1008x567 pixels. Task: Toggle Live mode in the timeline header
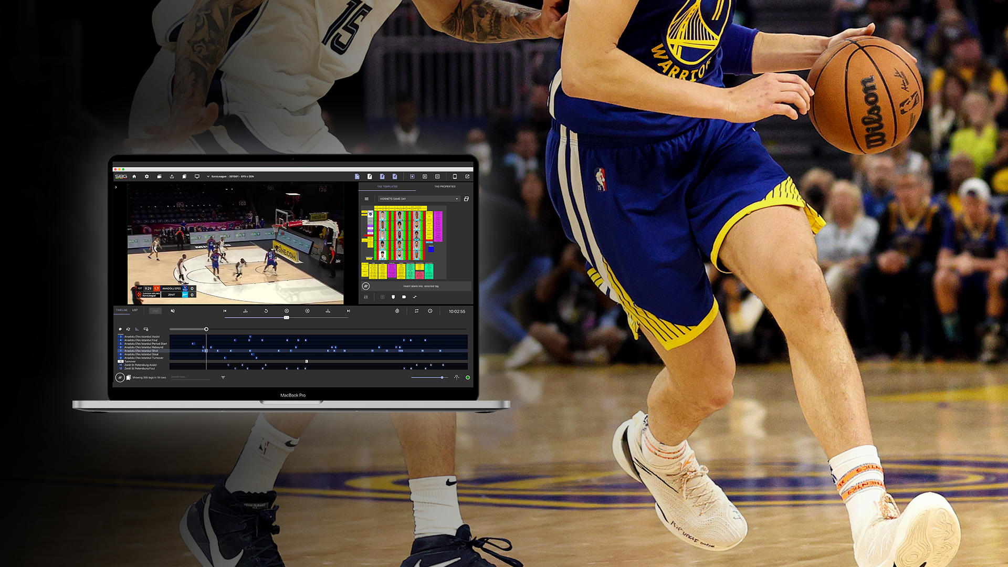155,311
